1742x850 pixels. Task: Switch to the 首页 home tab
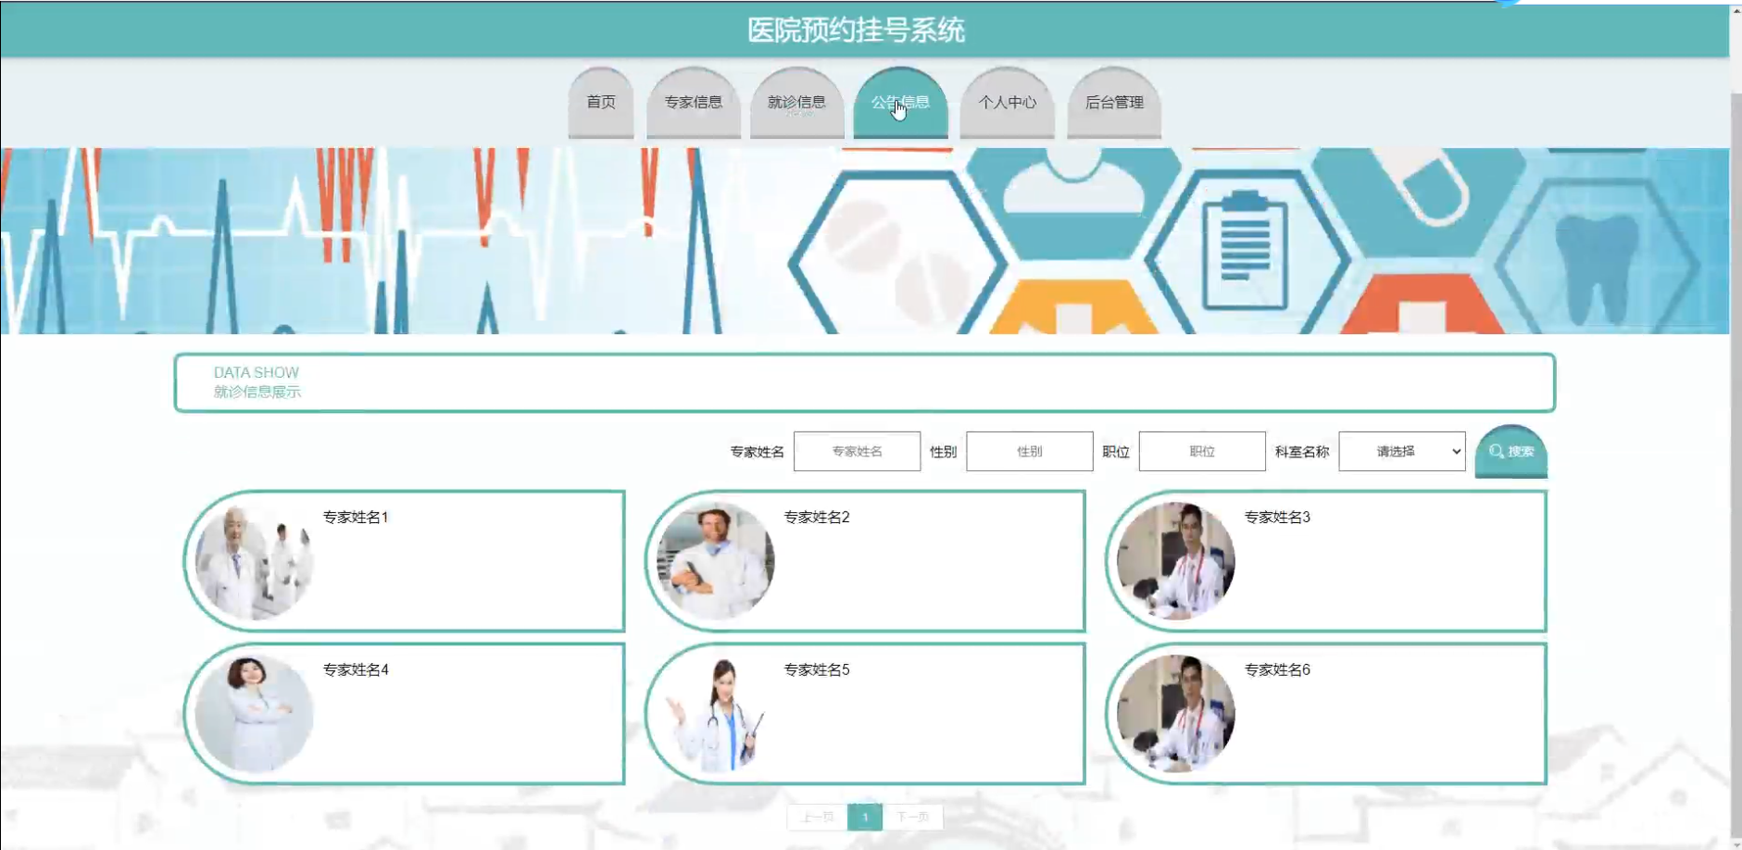pyautogui.click(x=602, y=103)
